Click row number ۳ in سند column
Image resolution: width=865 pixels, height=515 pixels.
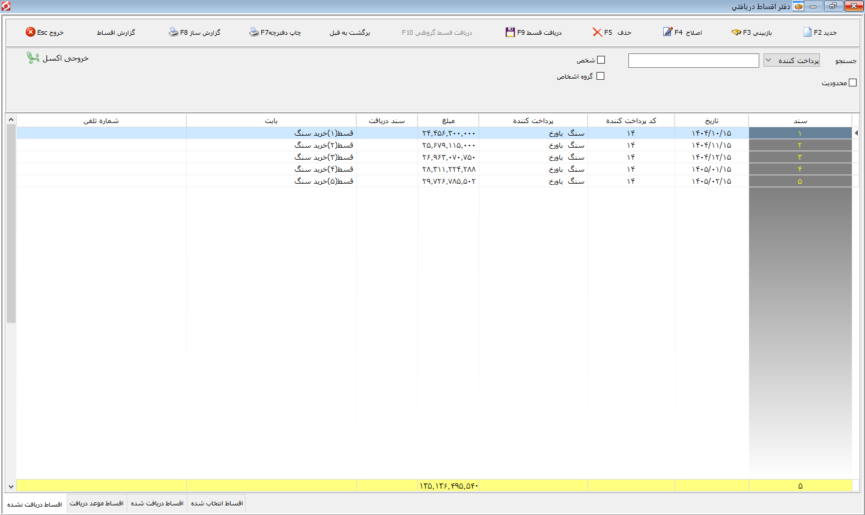[800, 157]
